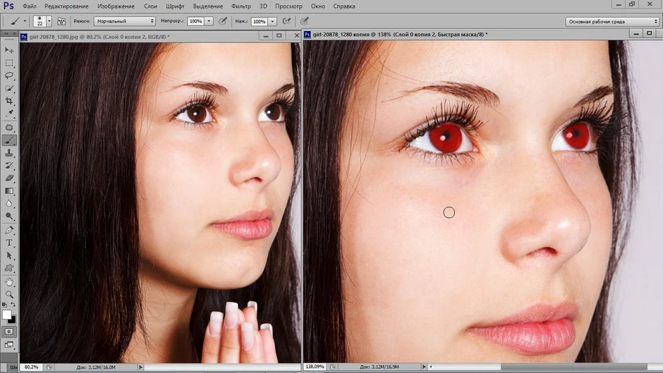Image resolution: width=663 pixels, height=373 pixels.
Task: Expand the workspace selector Основная рабочая среда
Action: click(612, 22)
